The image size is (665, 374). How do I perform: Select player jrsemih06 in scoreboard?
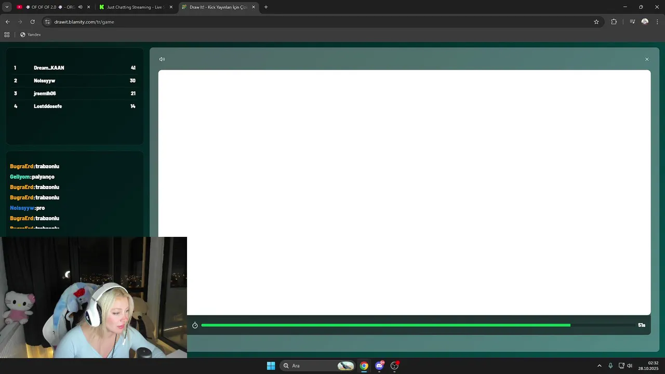point(45,94)
